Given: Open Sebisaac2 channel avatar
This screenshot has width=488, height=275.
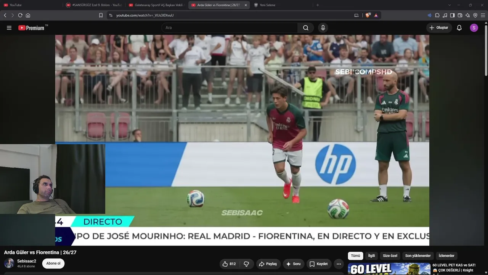Looking at the screenshot, I should click(9, 263).
